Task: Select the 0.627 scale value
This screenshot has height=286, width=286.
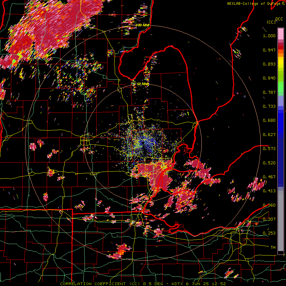Action: (x=269, y=135)
